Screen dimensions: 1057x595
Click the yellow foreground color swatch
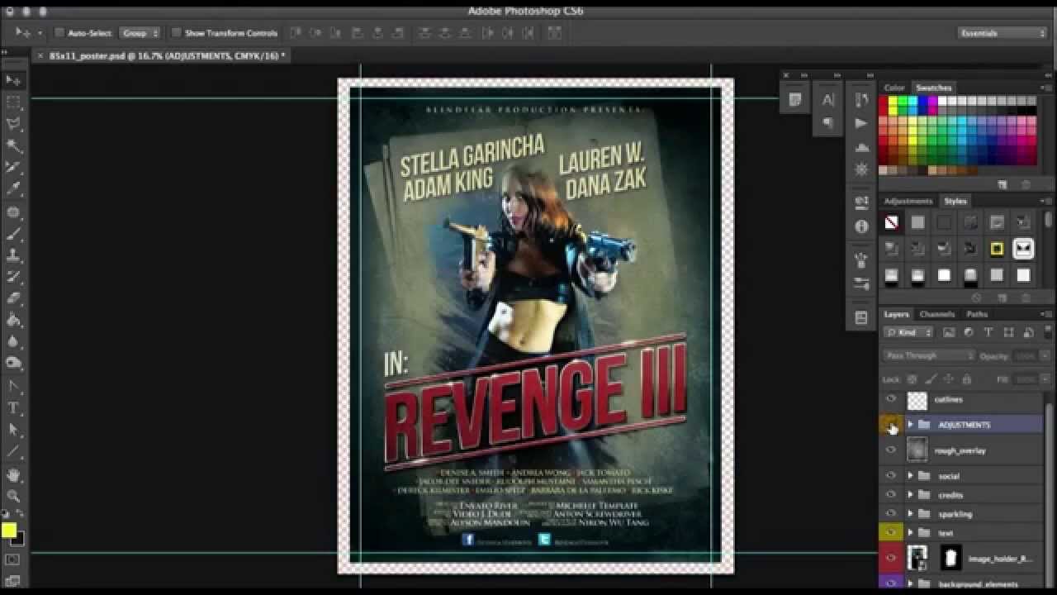9,531
